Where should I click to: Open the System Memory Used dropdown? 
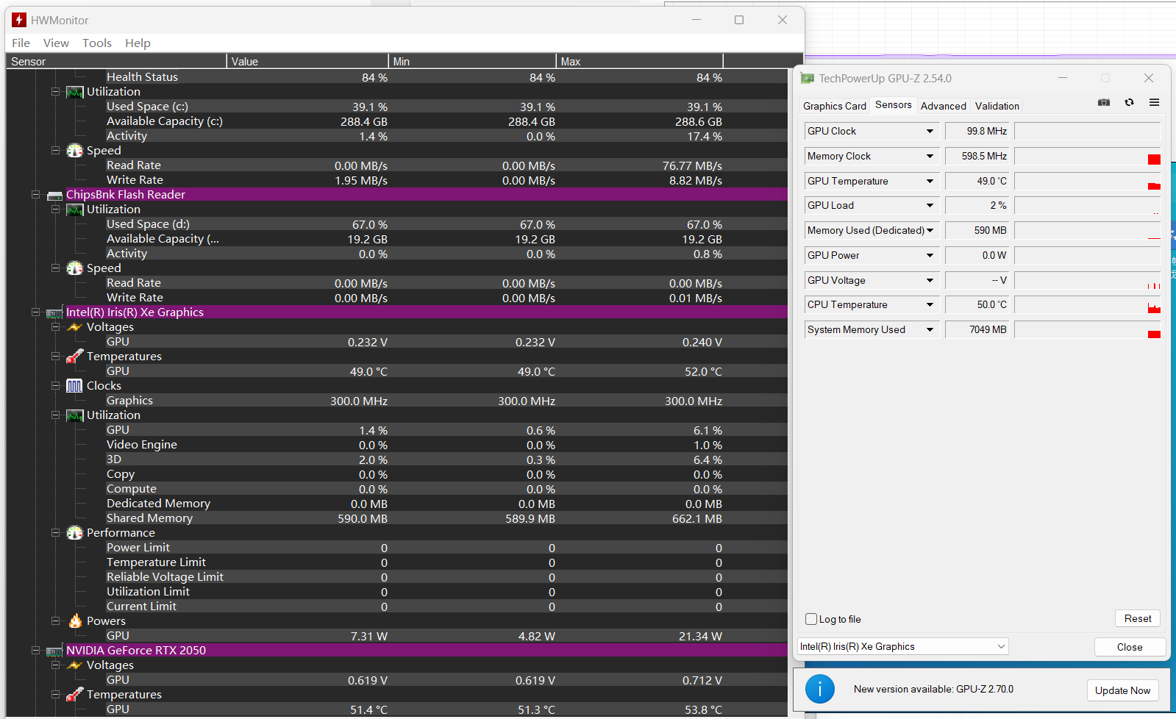930,330
